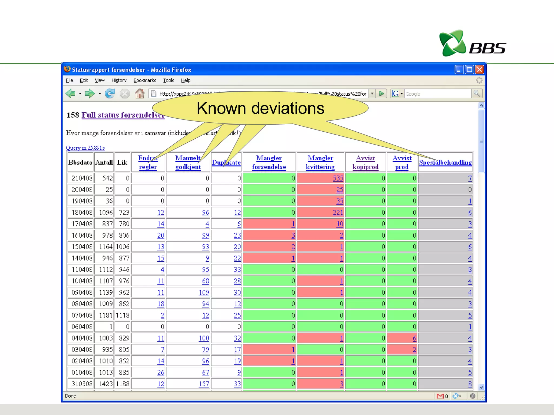Click the scroll down arrow of the page

click(481, 387)
